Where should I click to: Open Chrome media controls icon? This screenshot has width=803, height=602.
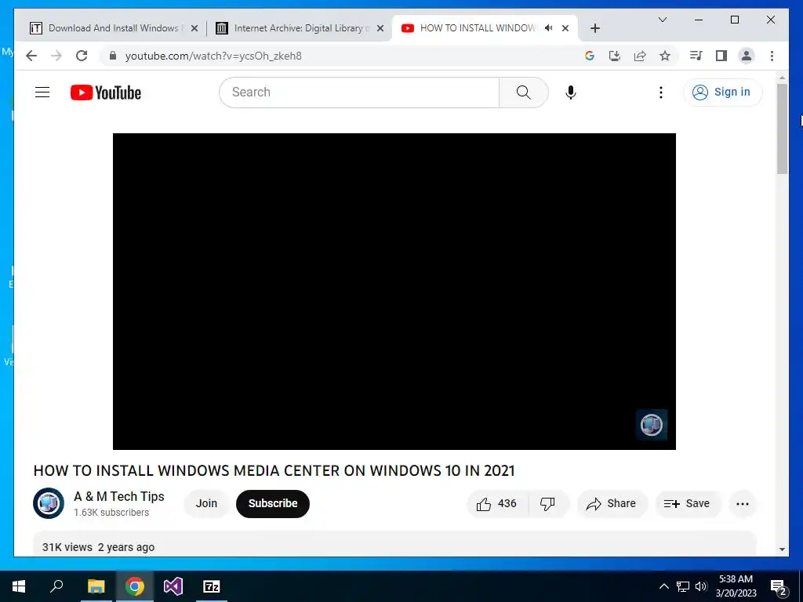coord(696,56)
